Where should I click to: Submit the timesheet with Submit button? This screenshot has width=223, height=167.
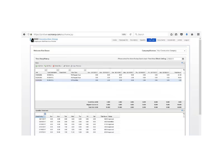point(66,66)
